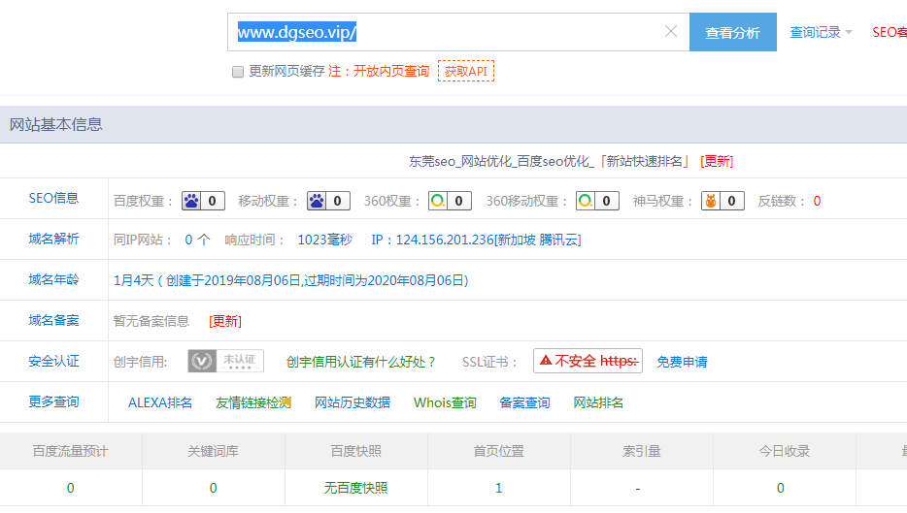This screenshot has height=513, width=907.
Task: Open the 网站历史数据 link
Action: (x=353, y=402)
